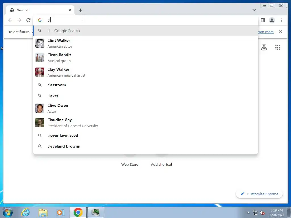Select 'cl - Google Search' suggestion

click(146, 31)
